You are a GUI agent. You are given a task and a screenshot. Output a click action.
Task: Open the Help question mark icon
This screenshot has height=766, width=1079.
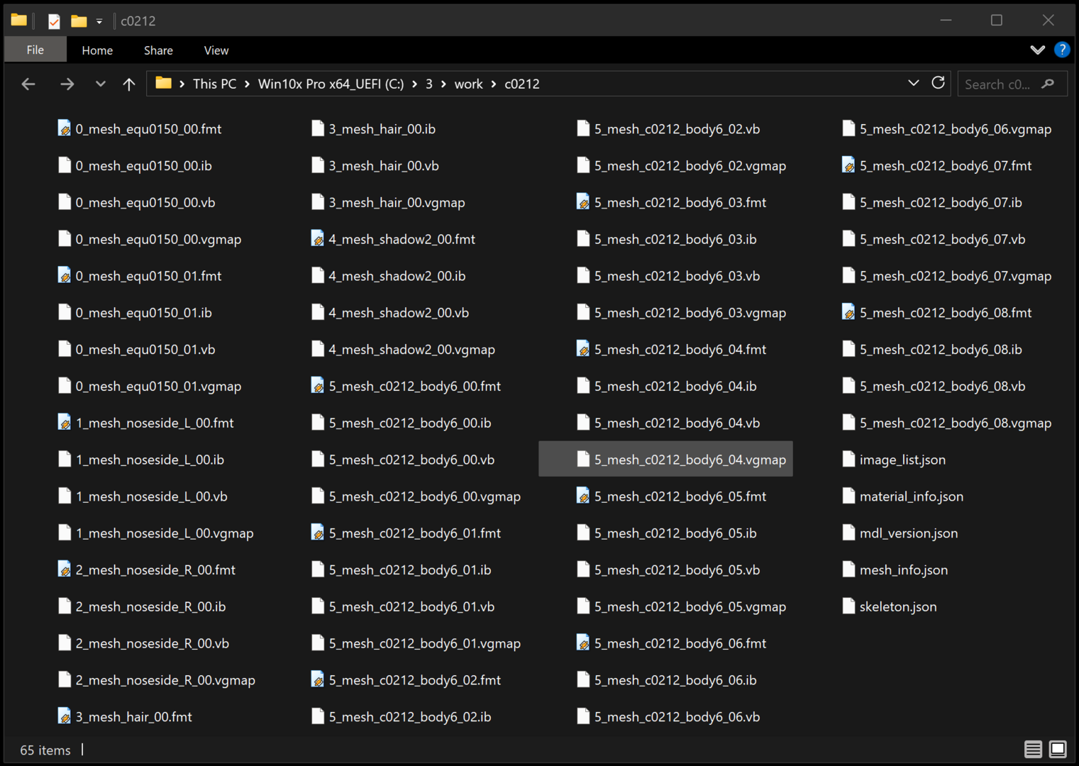(1061, 50)
